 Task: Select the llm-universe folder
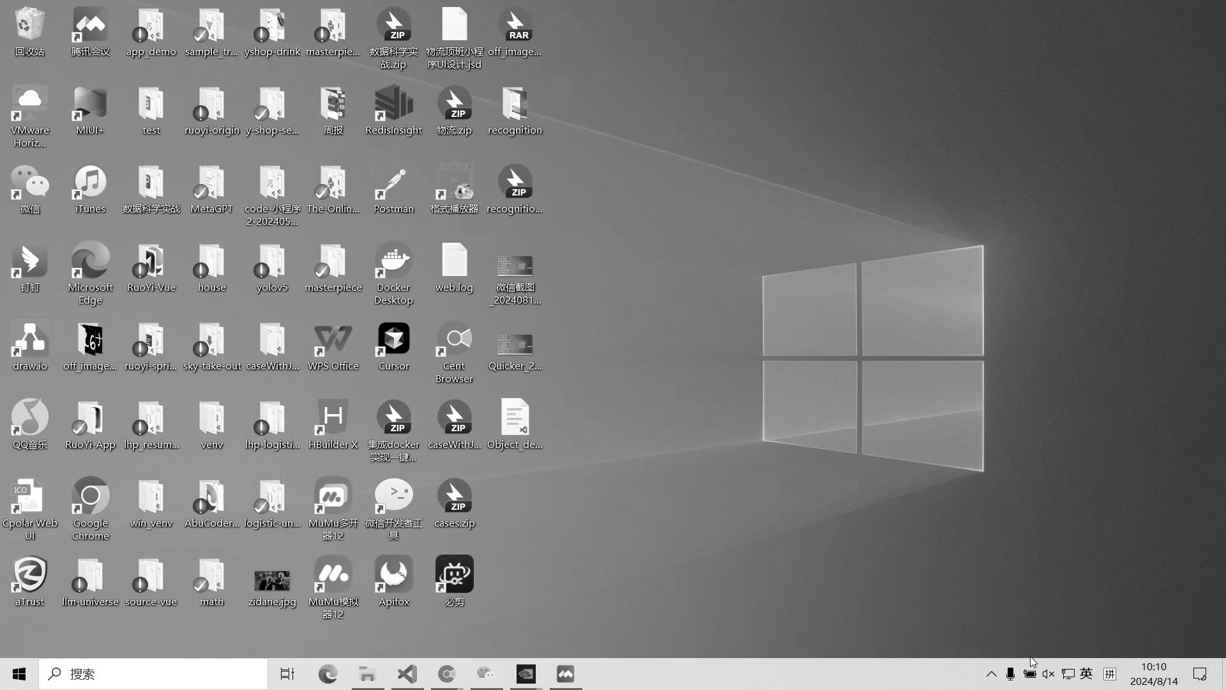click(x=90, y=582)
